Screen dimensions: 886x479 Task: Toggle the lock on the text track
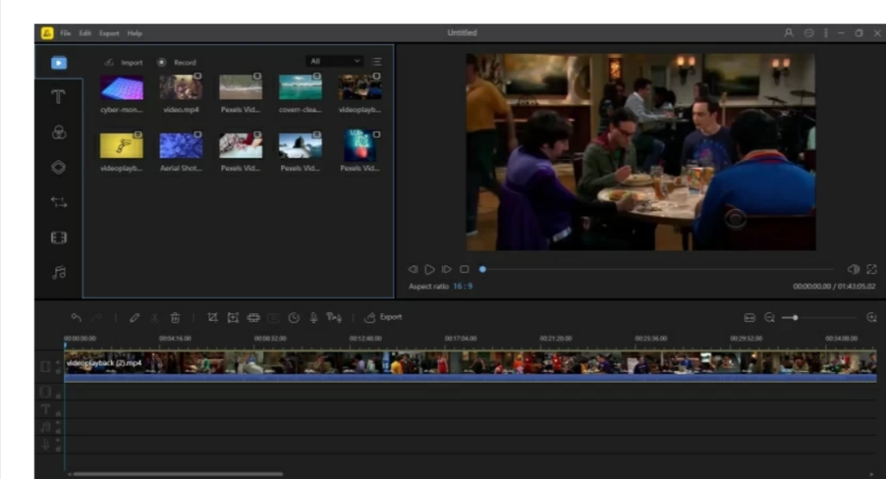[58, 413]
